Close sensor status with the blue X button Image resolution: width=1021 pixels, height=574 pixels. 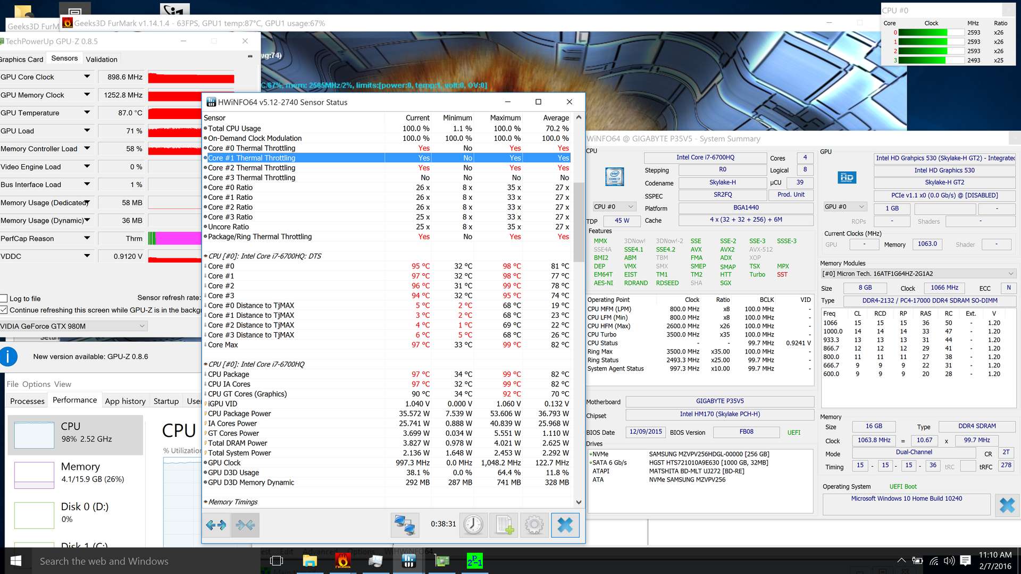coord(565,525)
